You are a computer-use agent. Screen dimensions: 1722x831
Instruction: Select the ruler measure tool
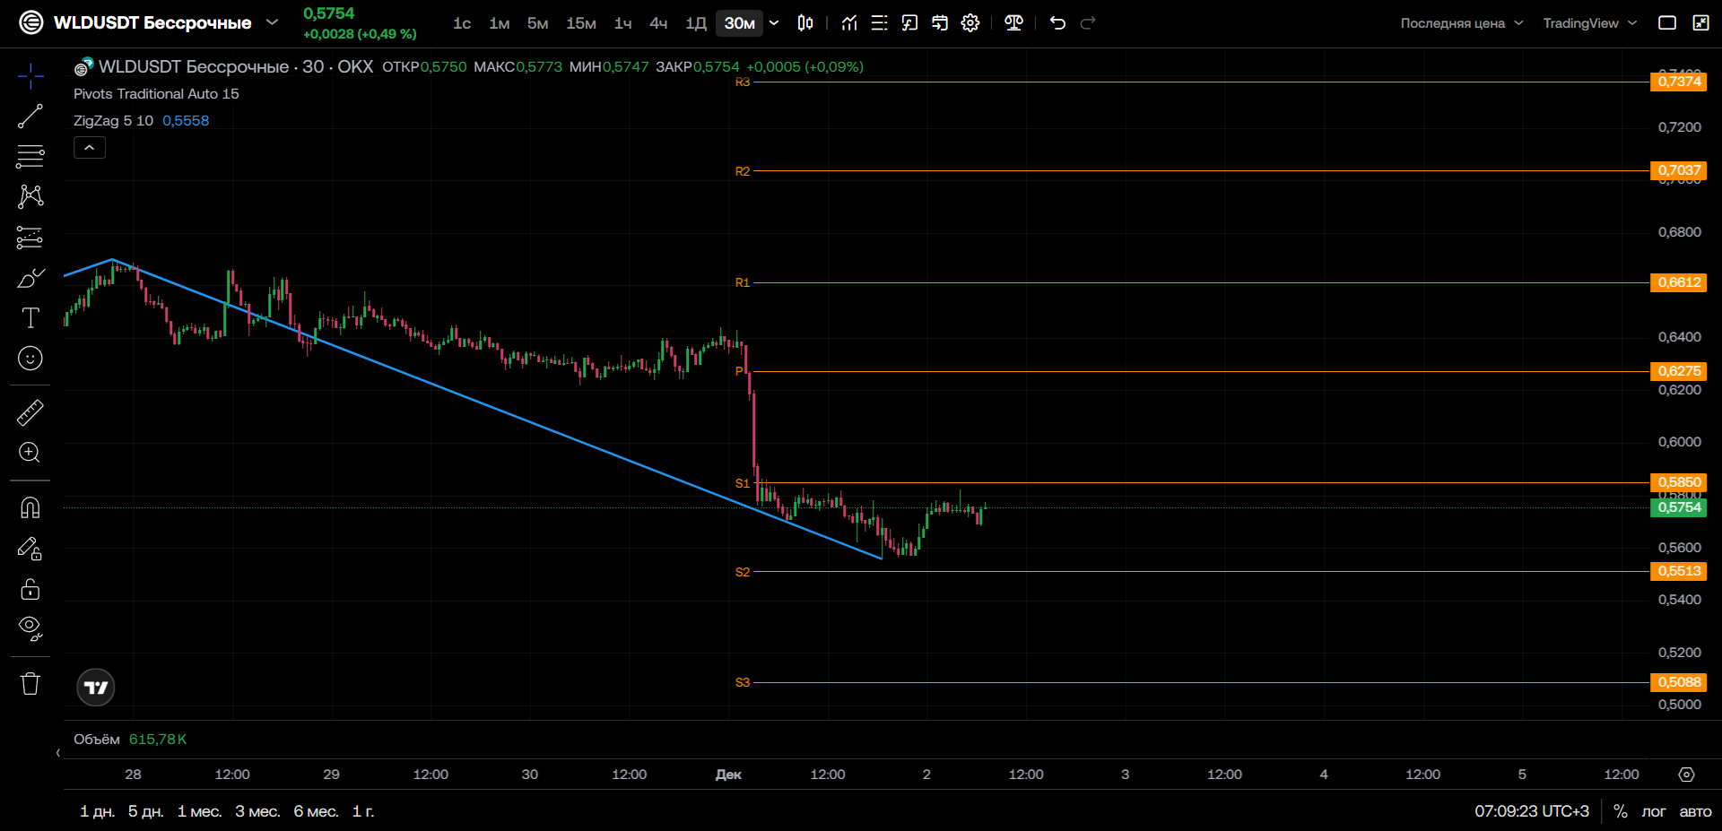30,412
